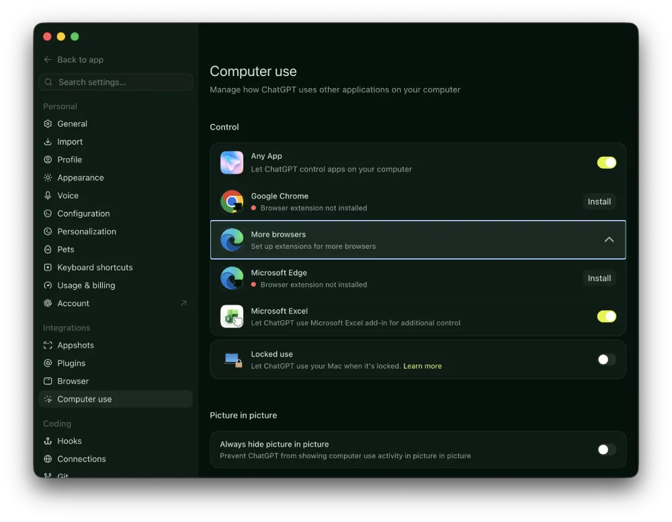Open the General settings page
This screenshot has height=522, width=672.
[x=116, y=124]
